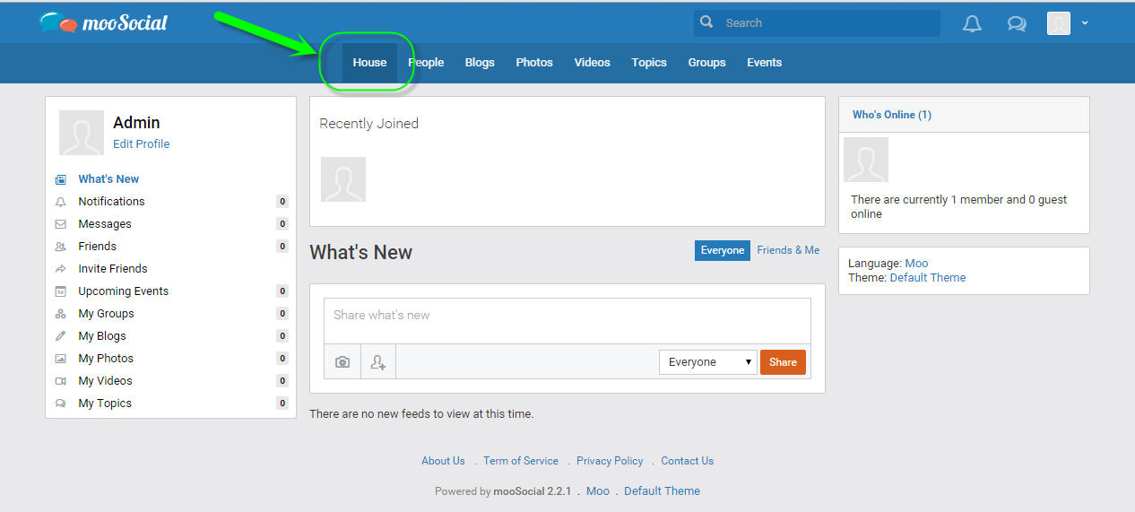This screenshot has height=512, width=1135.
Task: Click the Edit Profile link
Action: tap(141, 144)
